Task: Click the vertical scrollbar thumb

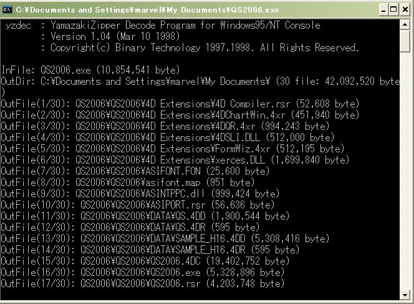Action: click(405, 41)
